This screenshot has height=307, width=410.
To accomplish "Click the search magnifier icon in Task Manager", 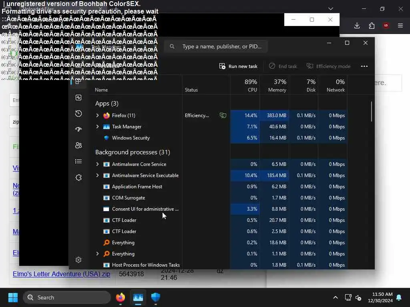I will [172, 46].
